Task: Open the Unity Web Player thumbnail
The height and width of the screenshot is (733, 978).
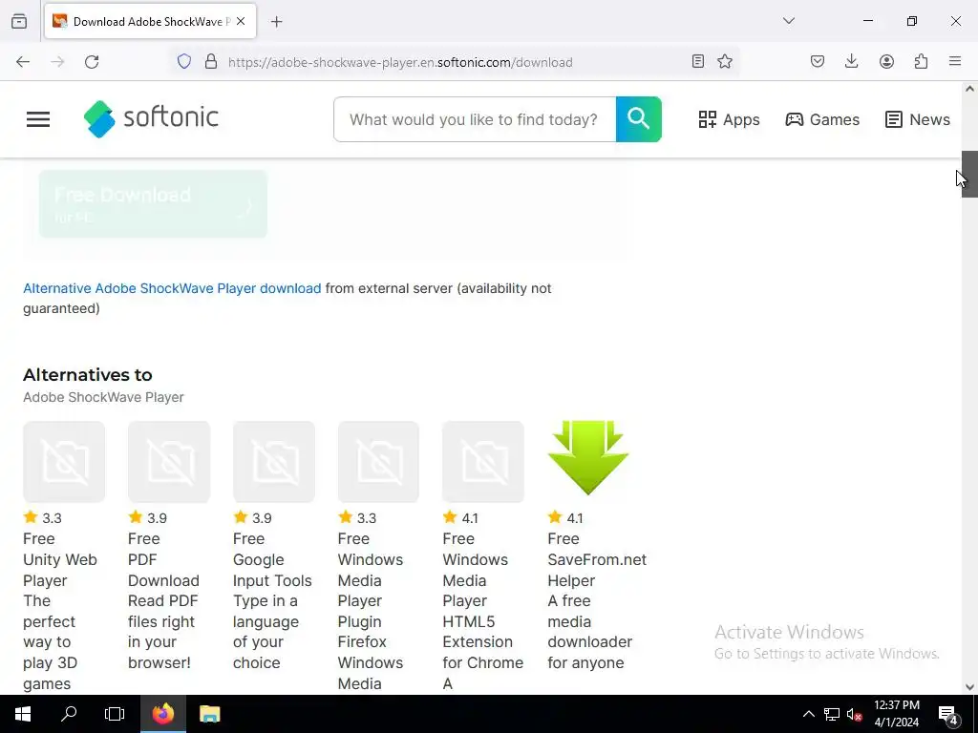Action: (64, 462)
